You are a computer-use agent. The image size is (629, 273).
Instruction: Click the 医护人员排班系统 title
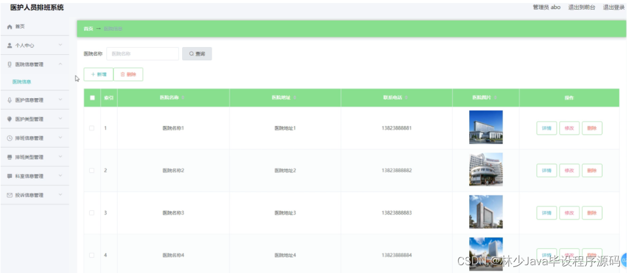click(x=37, y=8)
